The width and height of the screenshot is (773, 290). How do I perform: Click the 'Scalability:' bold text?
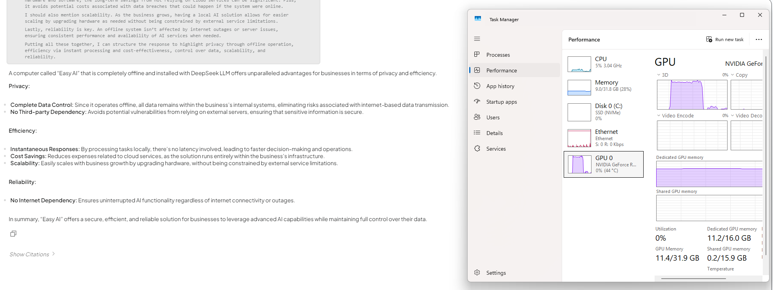[25, 163]
